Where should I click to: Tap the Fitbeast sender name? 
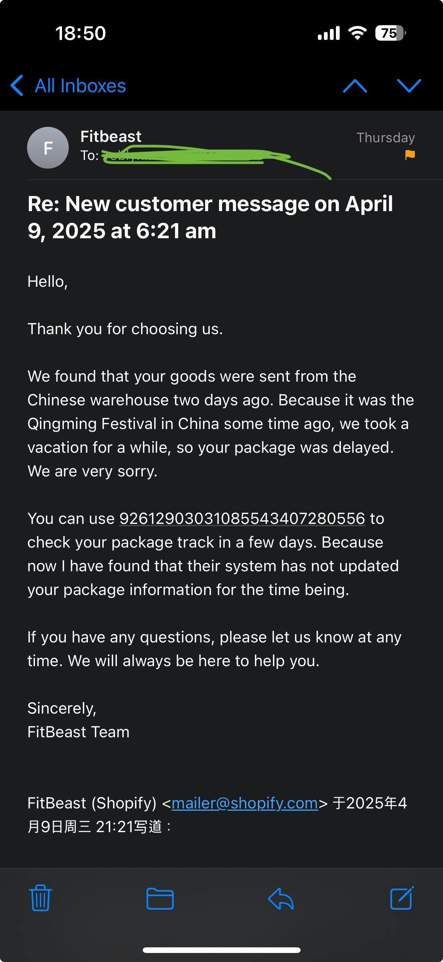coord(111,136)
